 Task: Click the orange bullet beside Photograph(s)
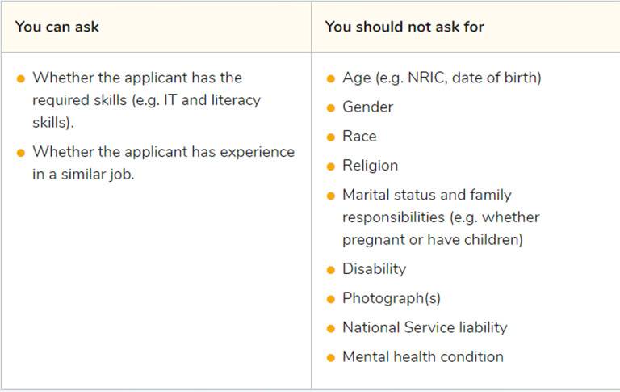tap(331, 299)
